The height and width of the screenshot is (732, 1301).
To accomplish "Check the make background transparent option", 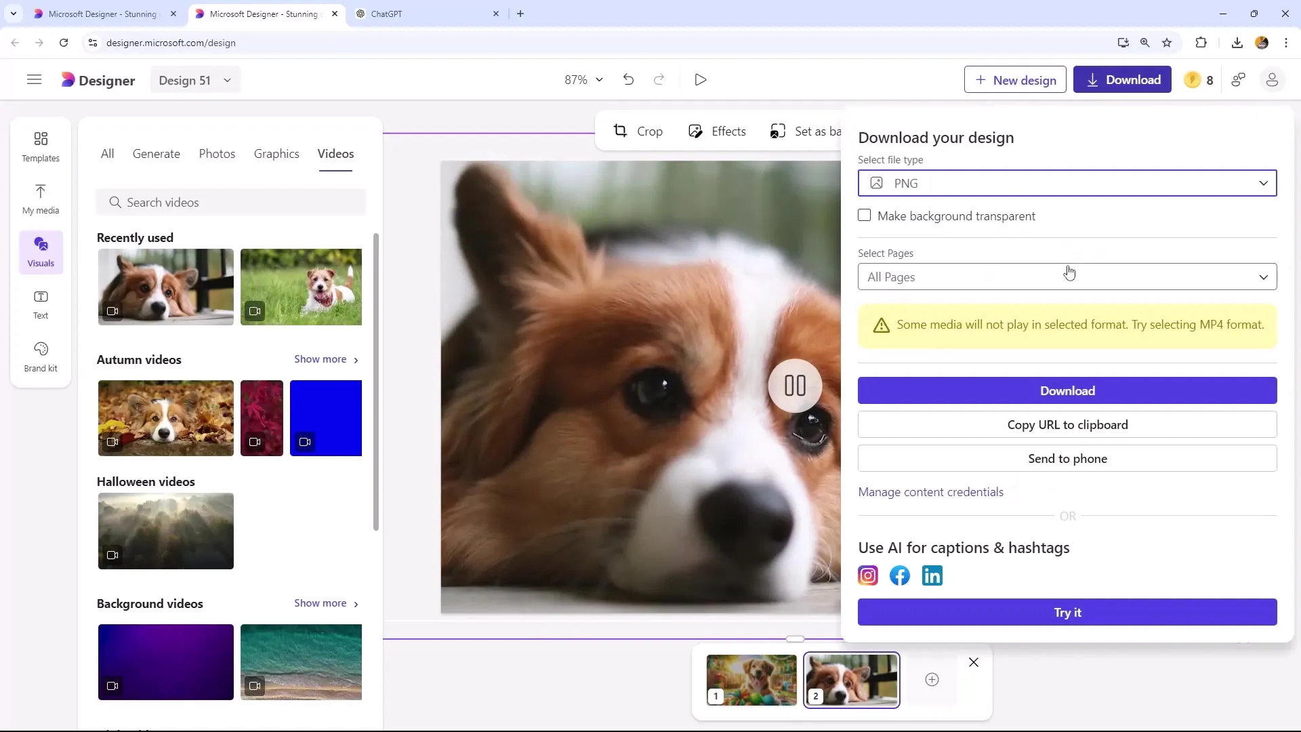I will 865,216.
